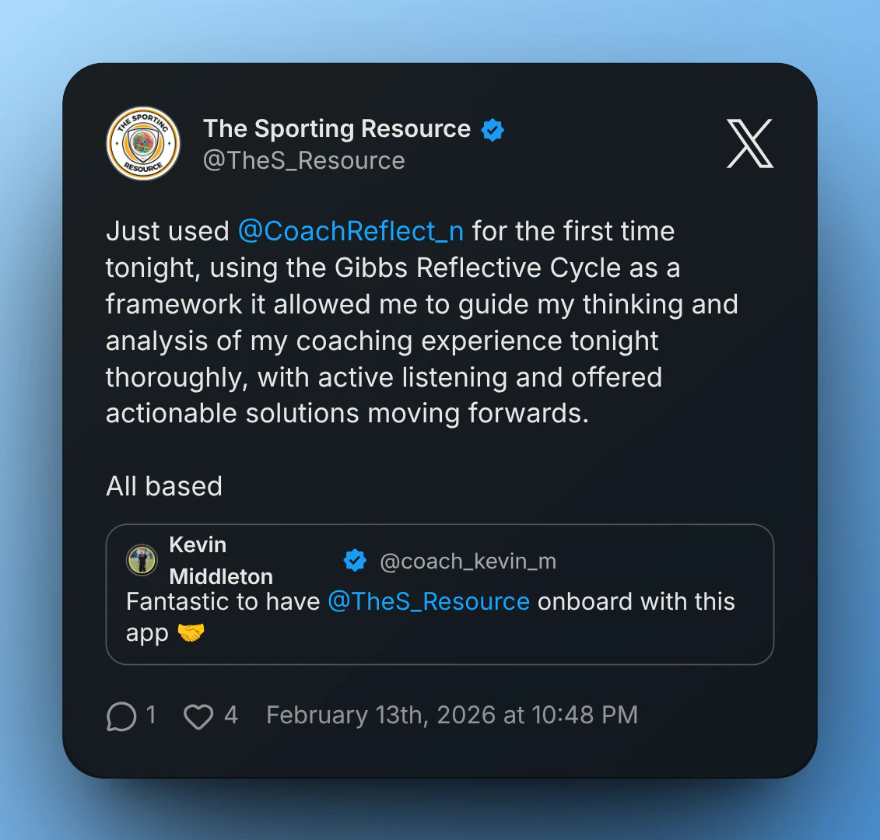The image size is (880, 840).
Task: Click the like count number 4
Action: (x=231, y=715)
